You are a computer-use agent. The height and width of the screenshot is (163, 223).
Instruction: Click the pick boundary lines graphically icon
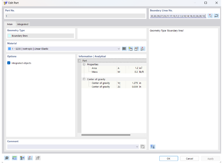pos(210,16)
